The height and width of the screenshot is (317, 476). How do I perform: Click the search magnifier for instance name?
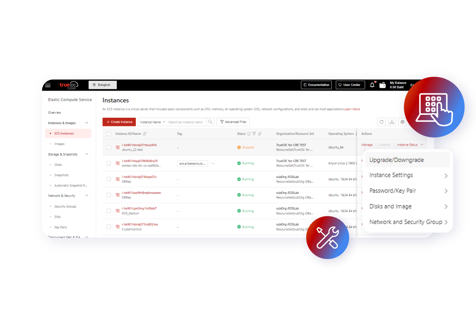(x=210, y=122)
